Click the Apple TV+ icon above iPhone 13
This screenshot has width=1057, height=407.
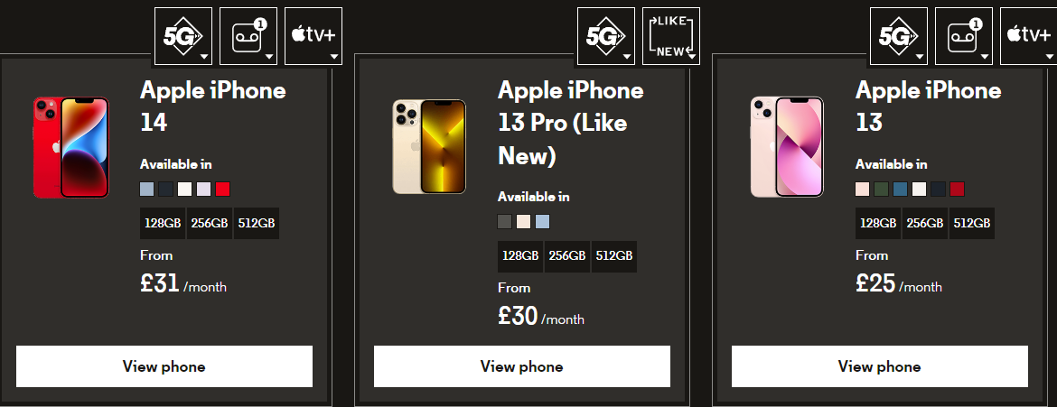pos(1029,36)
